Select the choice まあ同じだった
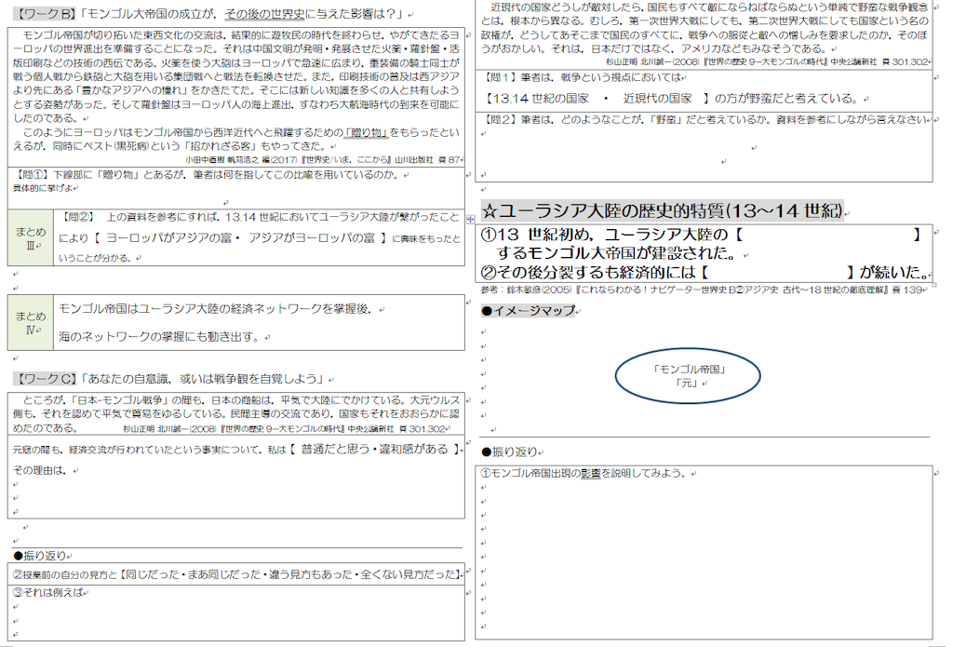 (x=223, y=574)
